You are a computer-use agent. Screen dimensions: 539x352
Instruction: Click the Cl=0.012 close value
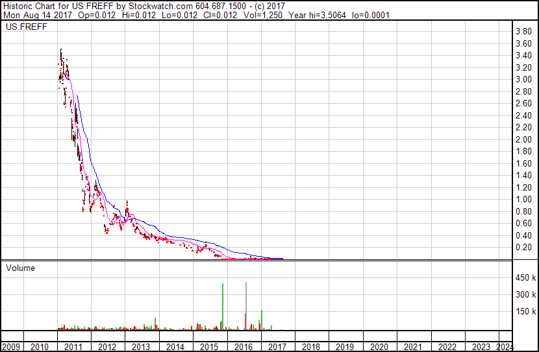[220, 16]
